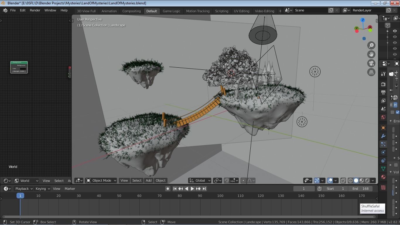Open the Object Constraints properties tab
Image resolution: width=400 pixels, height=225 pixels.
(x=383, y=161)
